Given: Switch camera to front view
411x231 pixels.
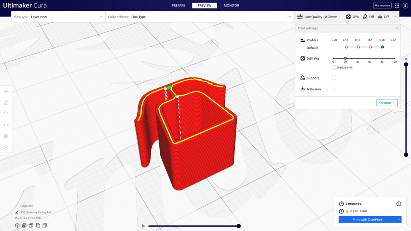Looking at the screenshot, I should [x=24, y=225].
